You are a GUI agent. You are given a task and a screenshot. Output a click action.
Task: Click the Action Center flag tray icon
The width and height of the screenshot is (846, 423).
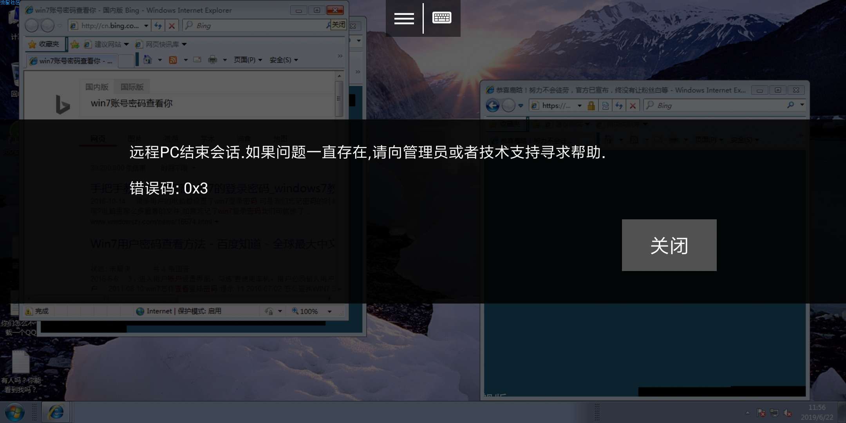761,413
